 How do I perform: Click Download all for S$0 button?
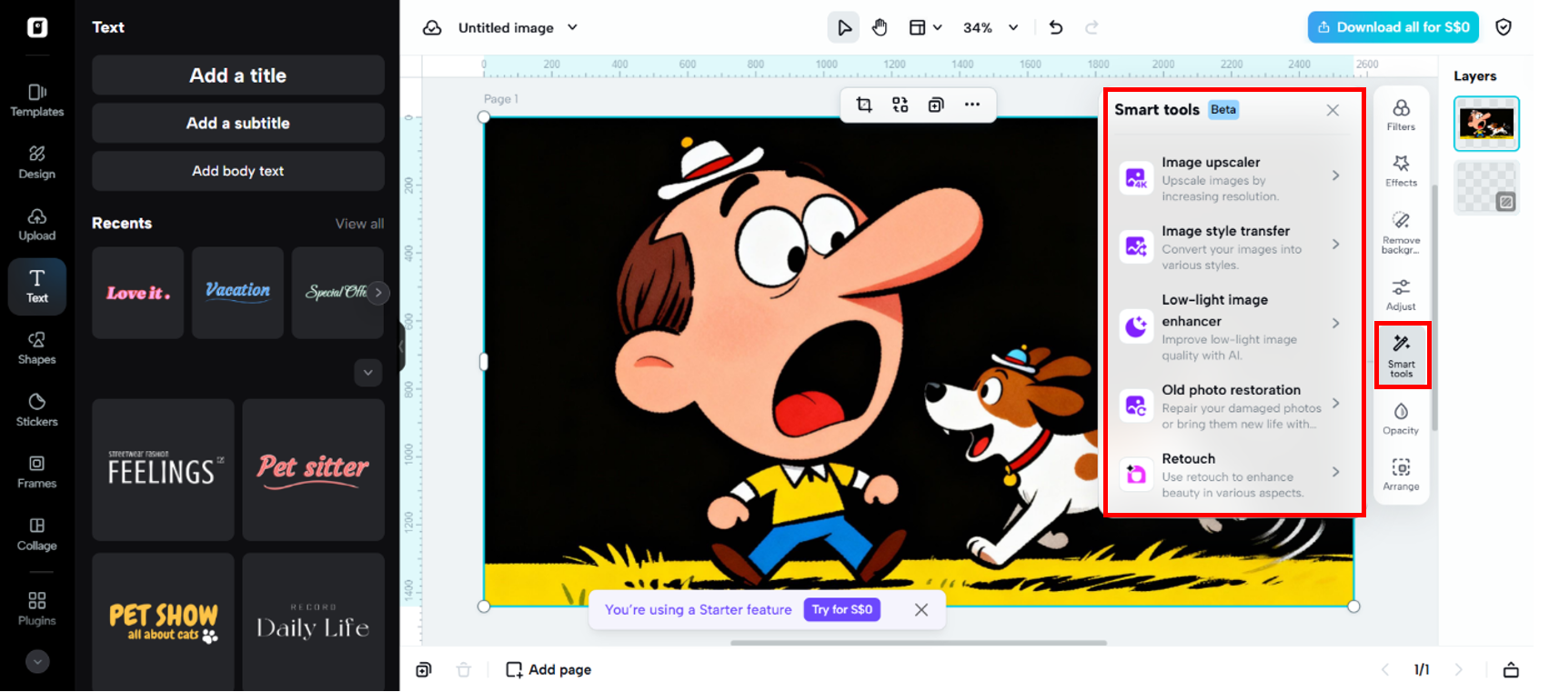click(1393, 27)
